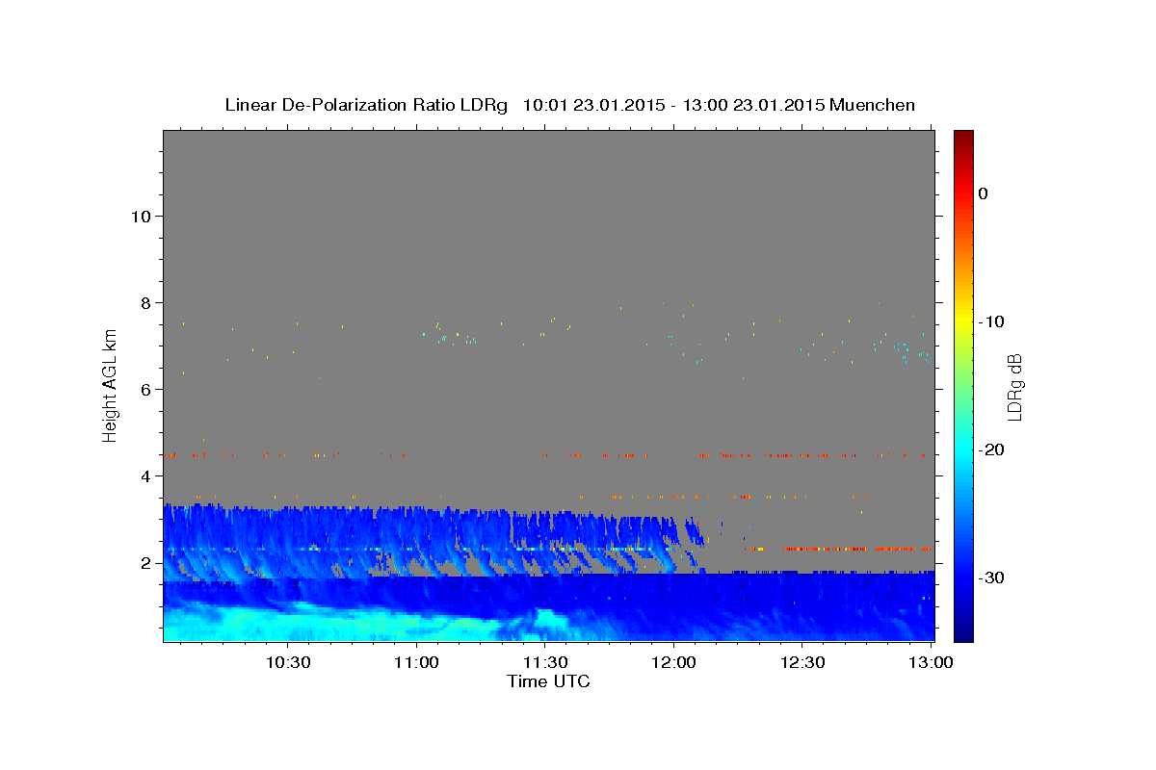Click the 11:00 time tick label
This screenshot has width=1156, height=770.
pyautogui.click(x=416, y=663)
